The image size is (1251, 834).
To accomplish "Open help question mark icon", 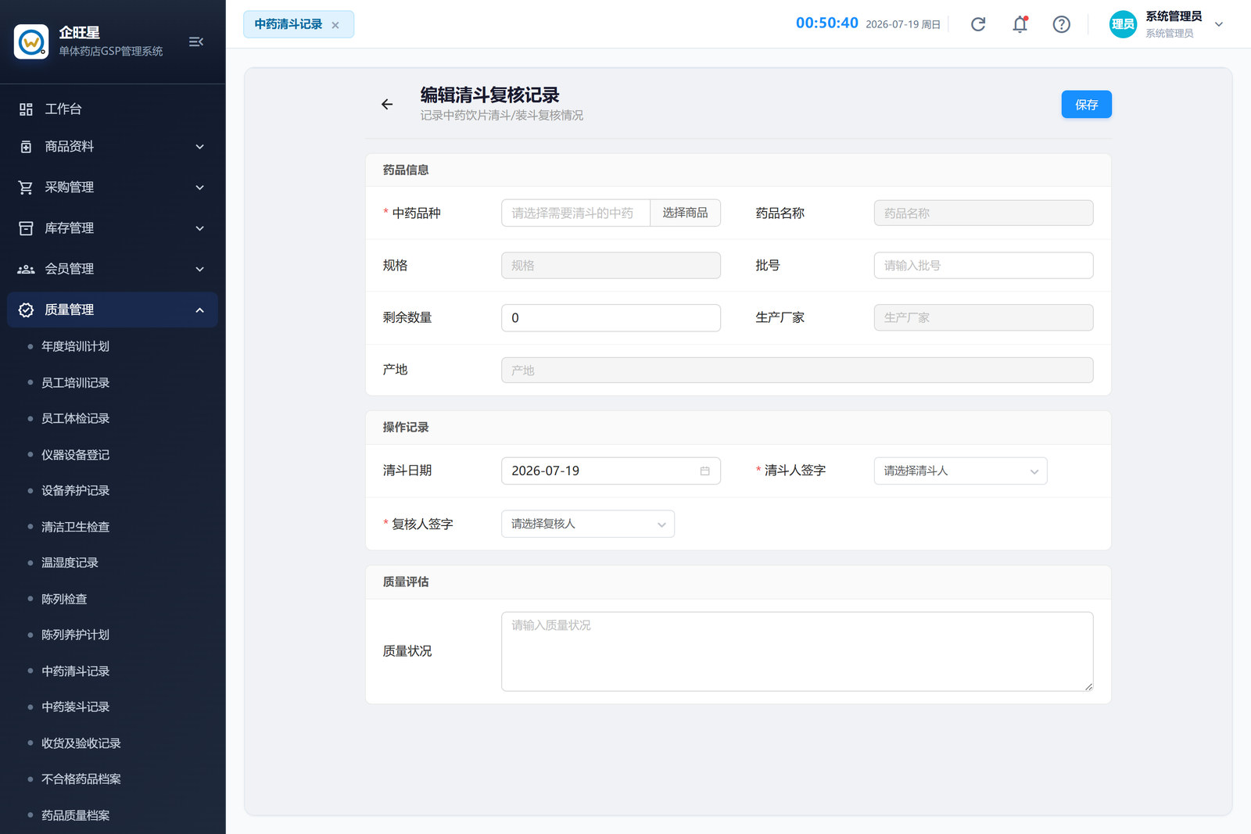I will point(1061,24).
